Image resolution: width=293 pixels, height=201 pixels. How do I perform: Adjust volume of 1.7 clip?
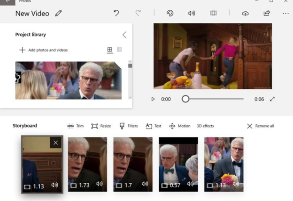[x=145, y=184]
